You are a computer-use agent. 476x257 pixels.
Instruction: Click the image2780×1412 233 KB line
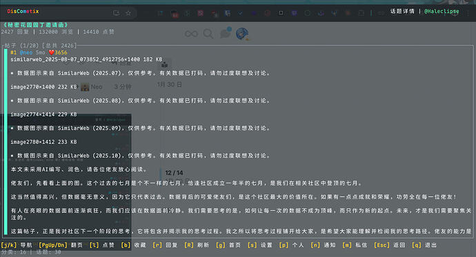click(x=43, y=142)
